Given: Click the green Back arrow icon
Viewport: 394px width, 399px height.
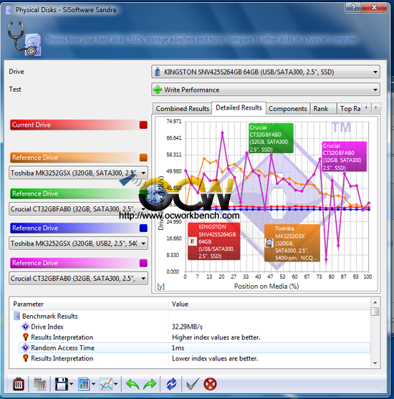Looking at the screenshot, I should point(133,384).
